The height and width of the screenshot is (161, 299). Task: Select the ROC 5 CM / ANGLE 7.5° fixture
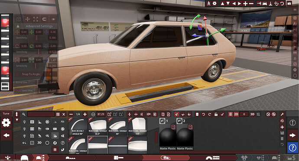pyautogui.click(x=137, y=126)
